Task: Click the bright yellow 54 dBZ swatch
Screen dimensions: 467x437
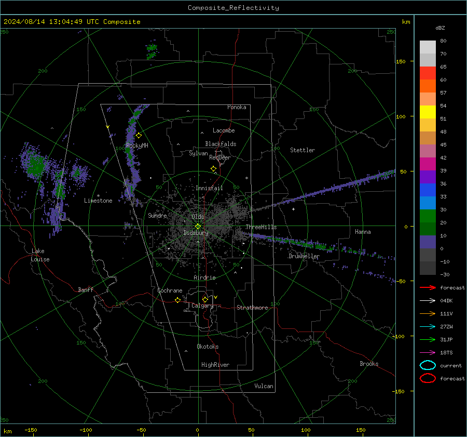Action: coord(428,112)
